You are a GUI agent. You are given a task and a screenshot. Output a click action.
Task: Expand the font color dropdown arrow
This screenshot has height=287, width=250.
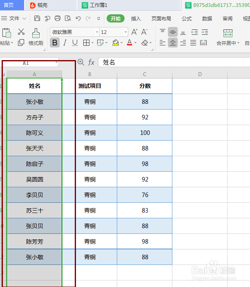coord(135,43)
